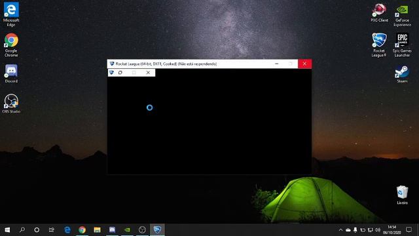419x236 pixels.
Task: Click inner window restore icon
Action: point(120,73)
